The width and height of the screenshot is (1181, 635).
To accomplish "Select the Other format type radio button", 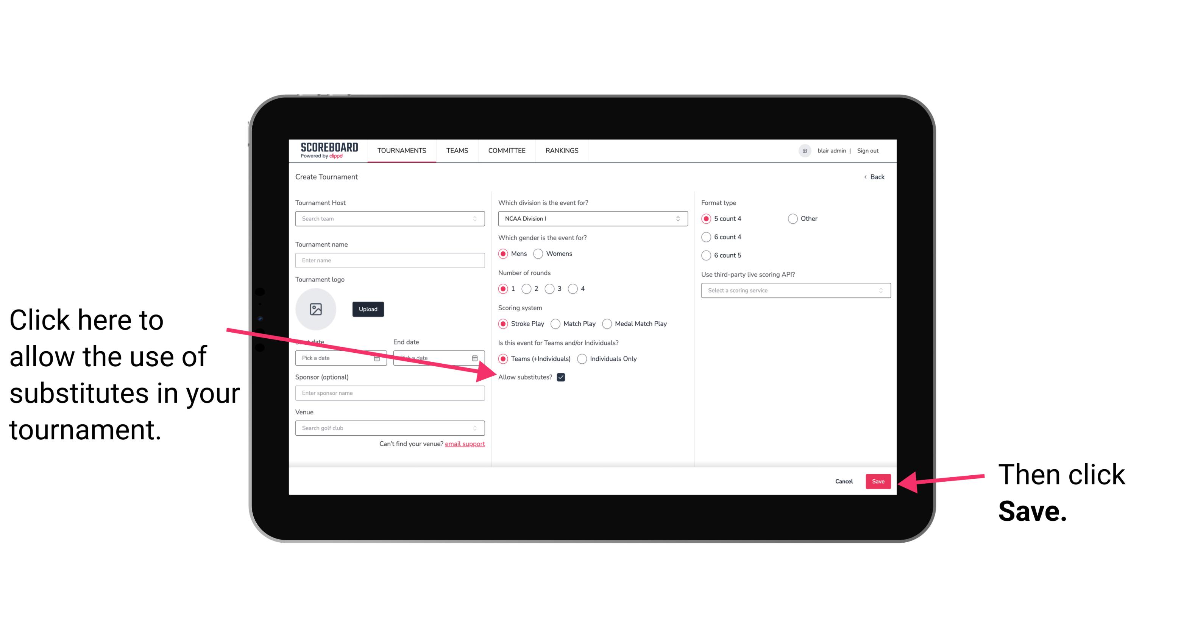I will point(791,219).
